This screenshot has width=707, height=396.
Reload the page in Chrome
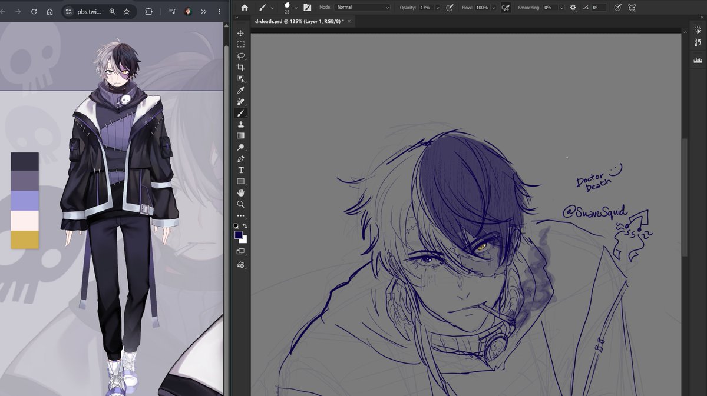(34, 11)
